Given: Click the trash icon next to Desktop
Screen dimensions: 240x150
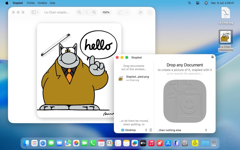Looking at the screenshot, I should tap(151, 130).
